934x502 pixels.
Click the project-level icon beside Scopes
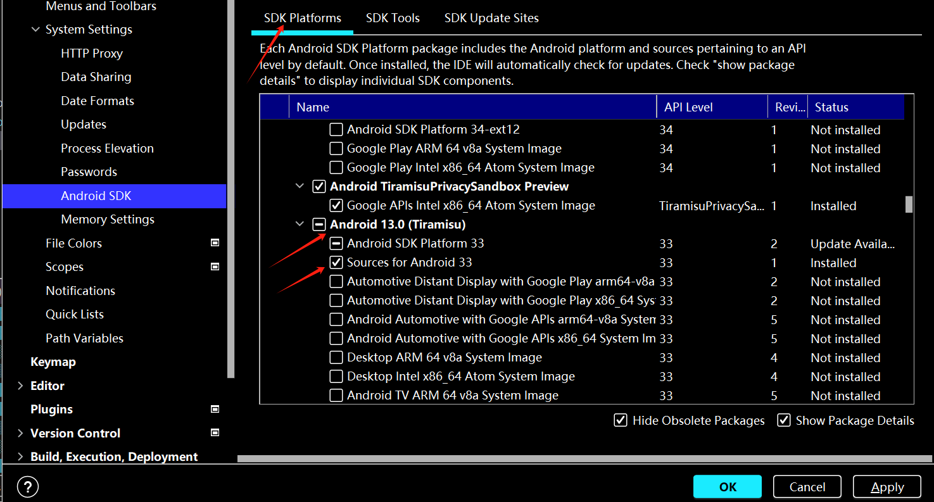click(215, 267)
